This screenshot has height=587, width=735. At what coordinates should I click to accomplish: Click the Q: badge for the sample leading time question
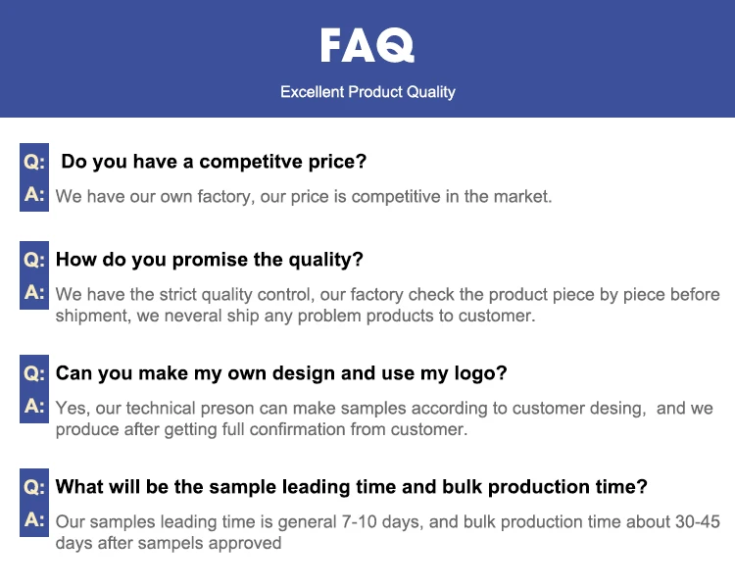click(x=34, y=487)
